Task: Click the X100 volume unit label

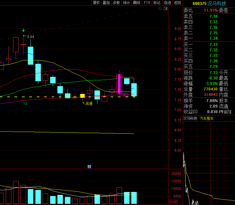Action: coord(173,202)
